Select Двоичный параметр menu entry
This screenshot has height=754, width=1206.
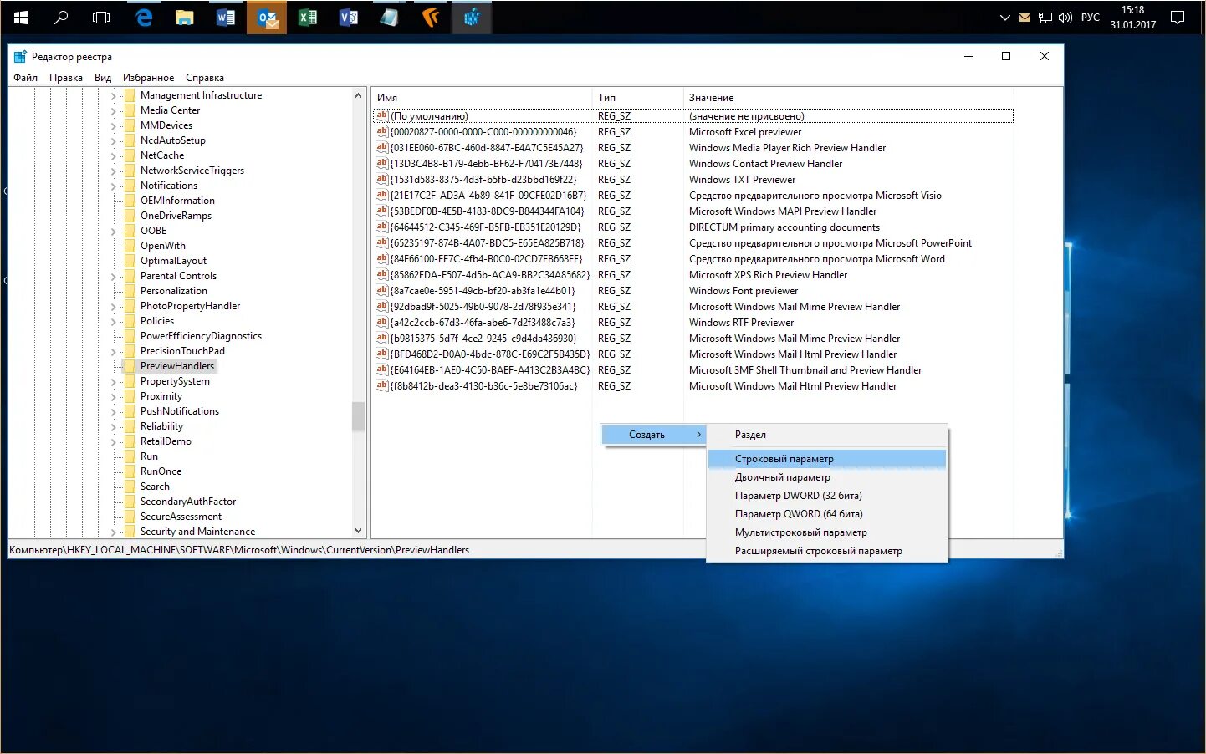(x=826, y=477)
